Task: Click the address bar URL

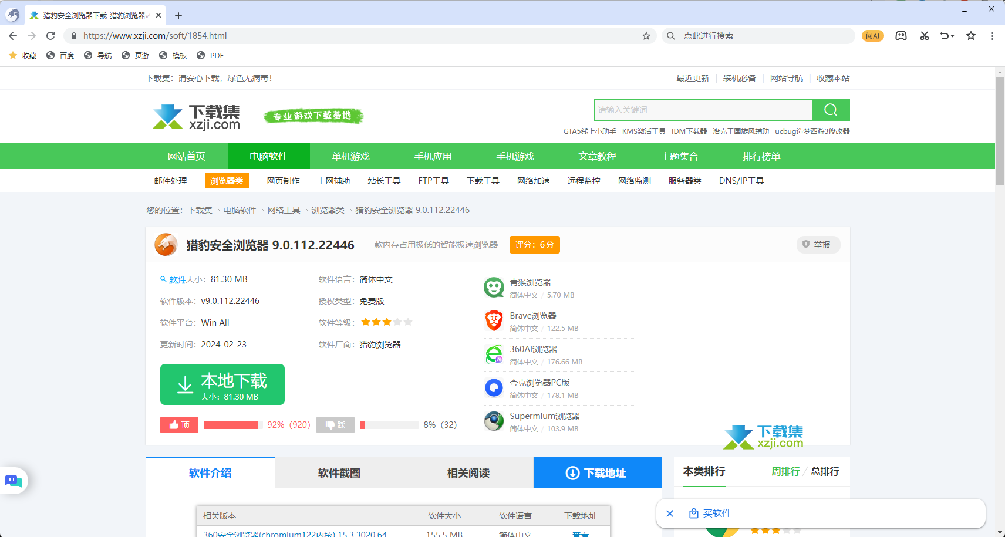Action: coord(155,36)
